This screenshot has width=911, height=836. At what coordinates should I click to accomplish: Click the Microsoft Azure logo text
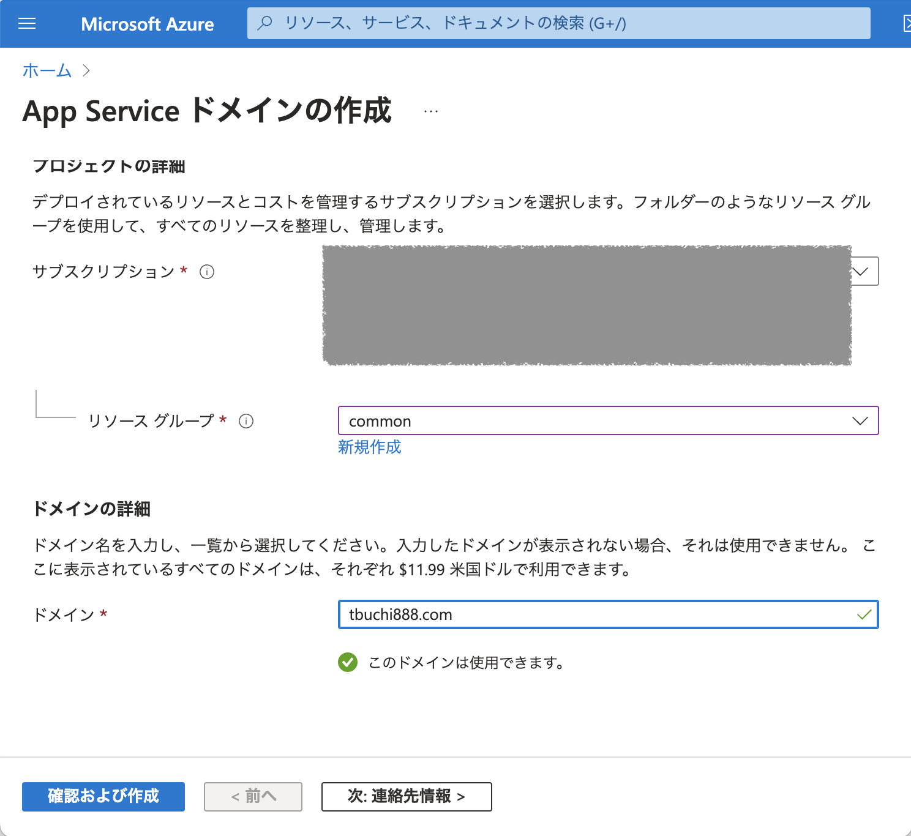(x=148, y=24)
